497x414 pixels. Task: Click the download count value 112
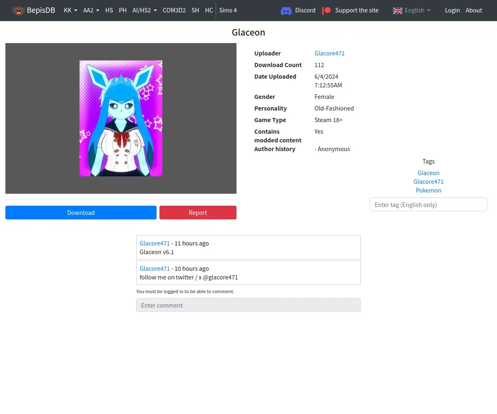coord(319,65)
